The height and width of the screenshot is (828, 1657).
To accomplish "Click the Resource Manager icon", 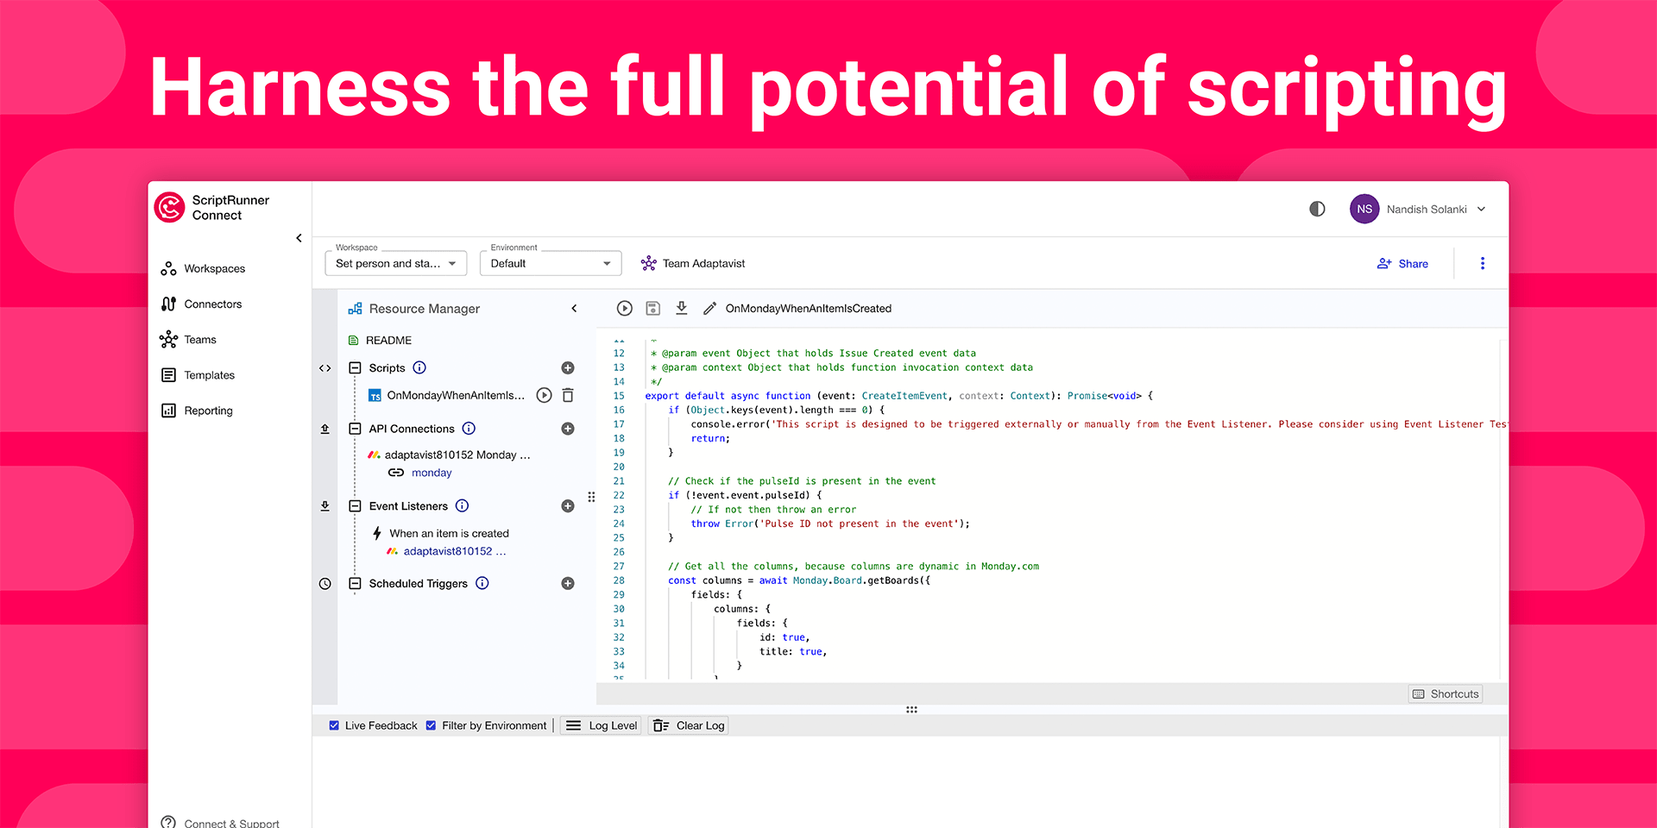I will 355,308.
